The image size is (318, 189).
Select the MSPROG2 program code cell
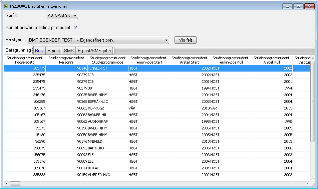click(108, 108)
